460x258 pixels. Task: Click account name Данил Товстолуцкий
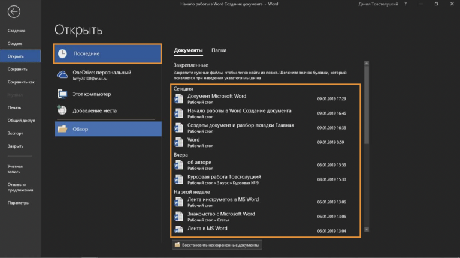[x=378, y=4]
